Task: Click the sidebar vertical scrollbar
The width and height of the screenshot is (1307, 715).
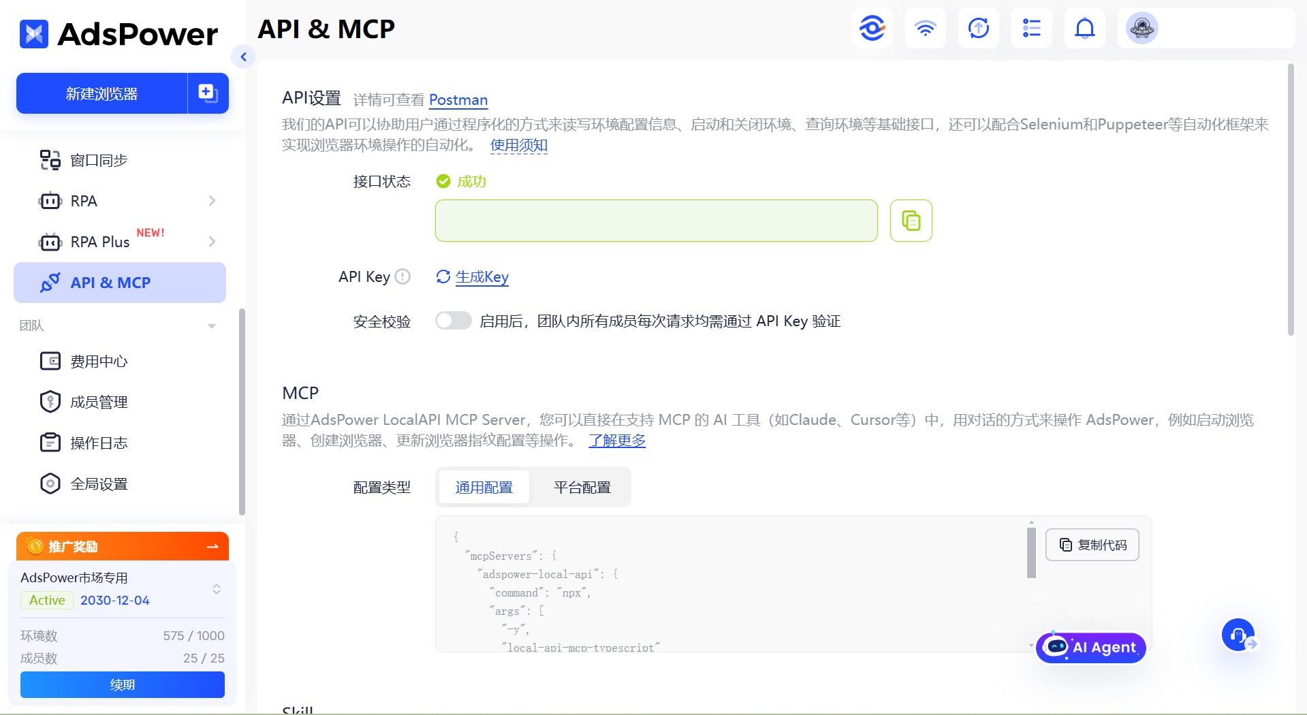Action: (242, 412)
